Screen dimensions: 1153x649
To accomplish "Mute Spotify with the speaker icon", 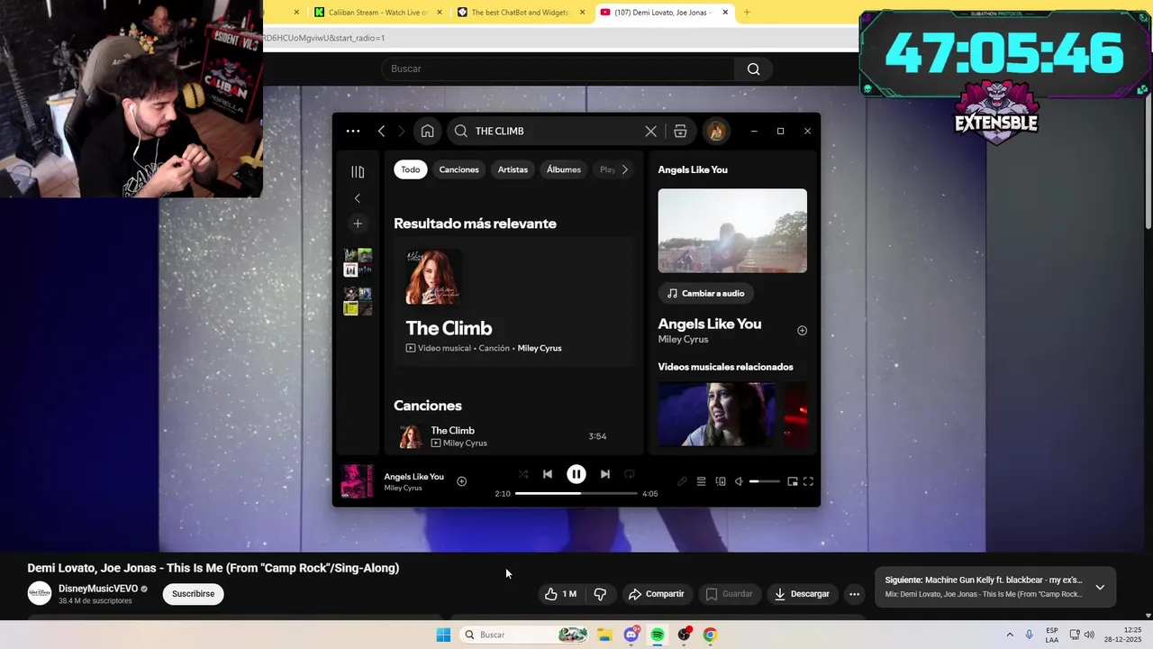I will [739, 481].
